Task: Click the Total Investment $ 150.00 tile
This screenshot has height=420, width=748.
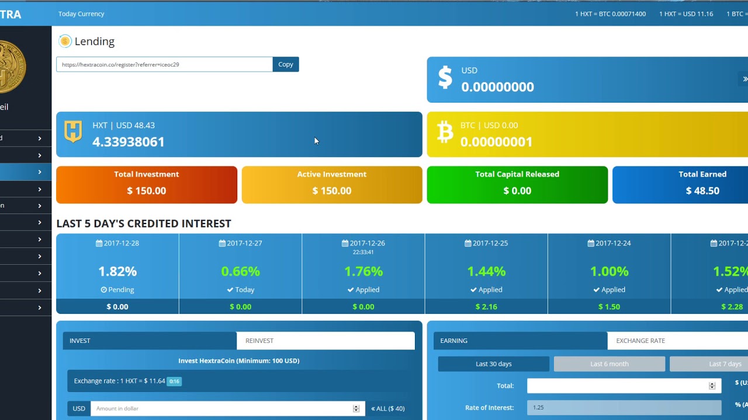Action: (147, 185)
